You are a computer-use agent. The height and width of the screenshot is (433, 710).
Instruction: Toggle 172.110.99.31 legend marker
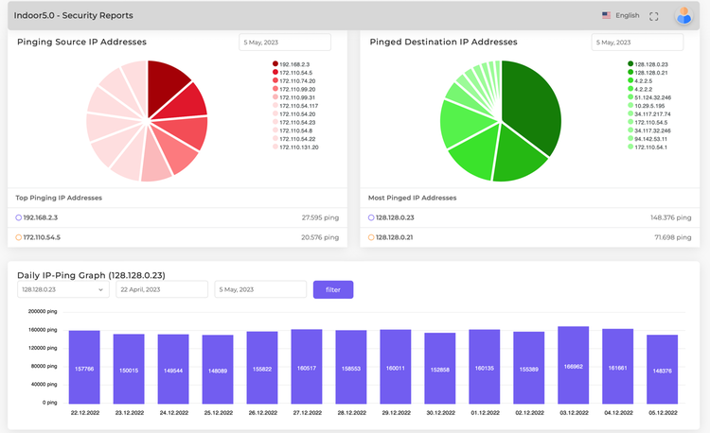coord(275,96)
